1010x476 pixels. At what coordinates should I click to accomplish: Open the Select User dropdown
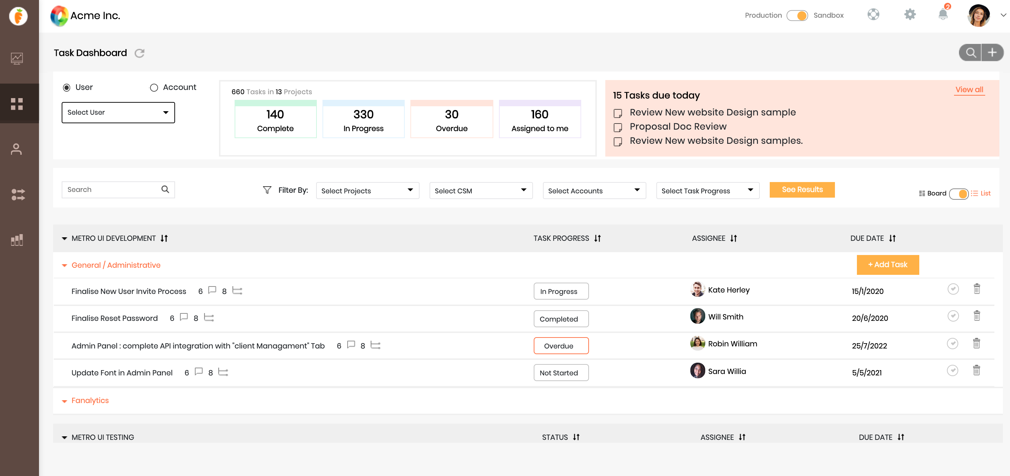pos(118,112)
